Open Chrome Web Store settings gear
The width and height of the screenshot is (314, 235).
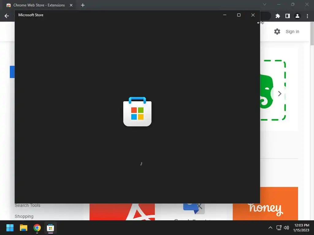277,32
